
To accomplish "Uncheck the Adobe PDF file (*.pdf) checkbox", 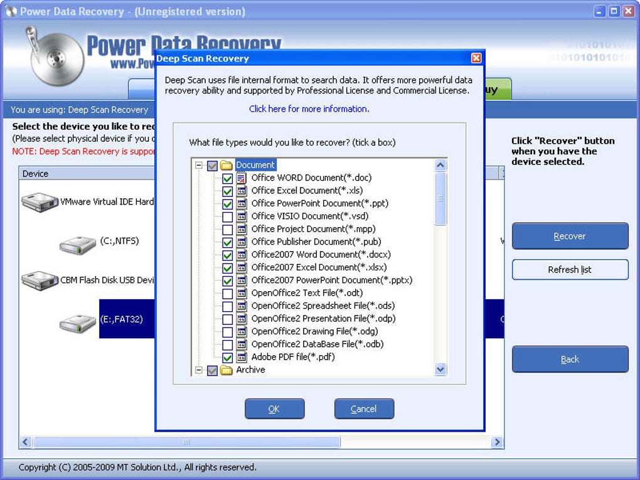I will pyautogui.click(x=227, y=358).
